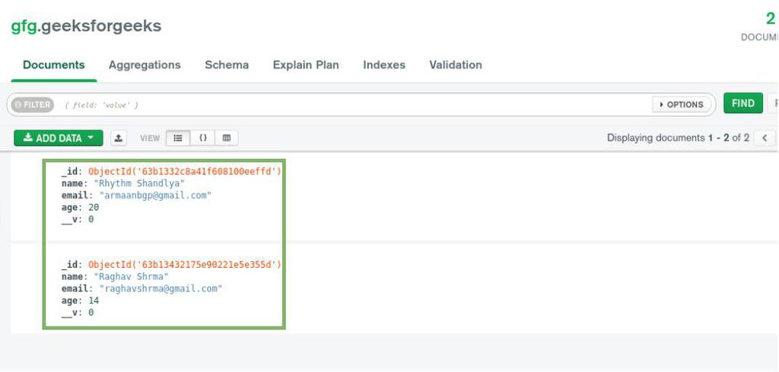Open the Schema tab
The width and height of the screenshot is (779, 372).
click(x=227, y=65)
